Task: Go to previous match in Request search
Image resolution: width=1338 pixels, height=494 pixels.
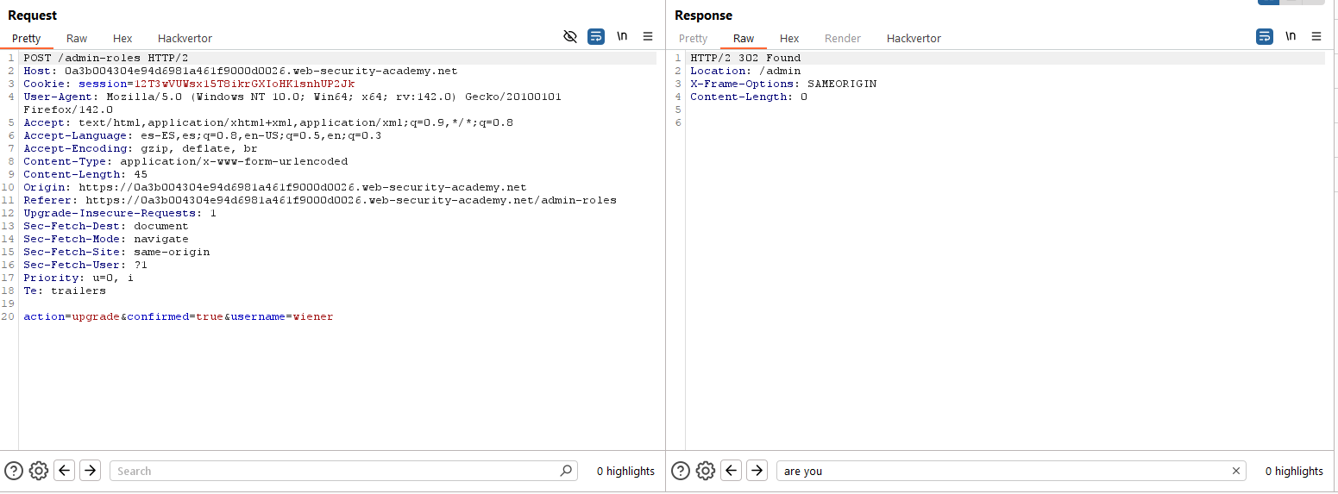Action: coord(64,471)
